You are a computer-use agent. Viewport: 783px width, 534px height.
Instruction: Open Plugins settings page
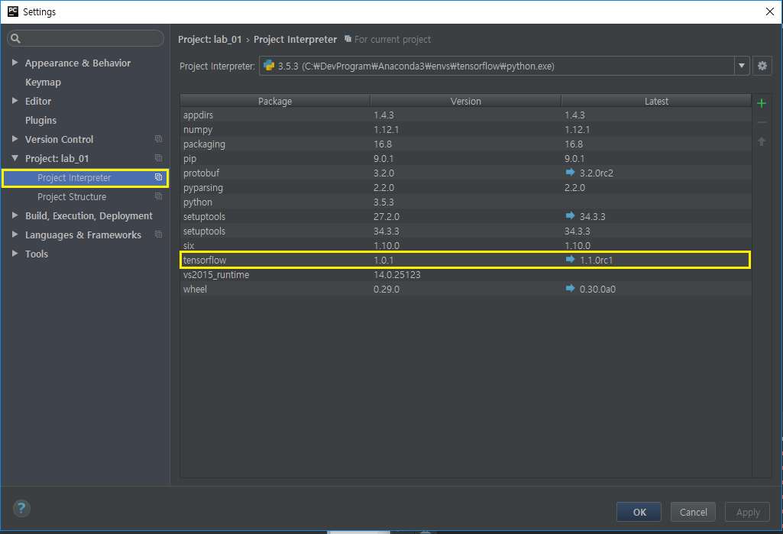tap(41, 120)
